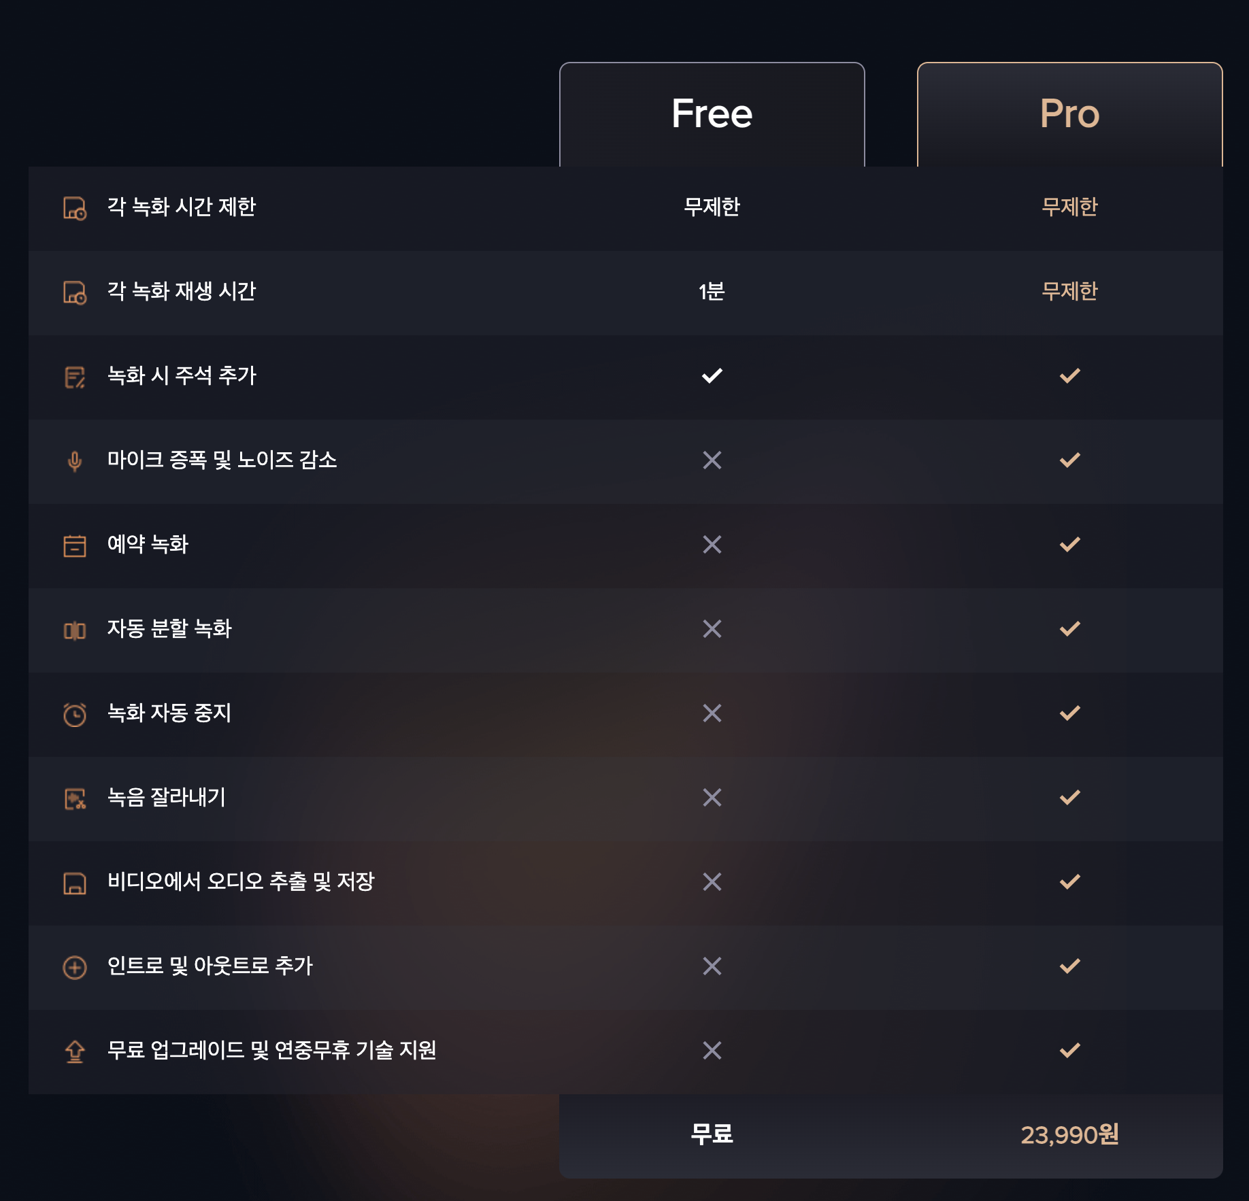
Task: Click the alarm clock icon for 녹화 자동 중지
Action: [75, 714]
